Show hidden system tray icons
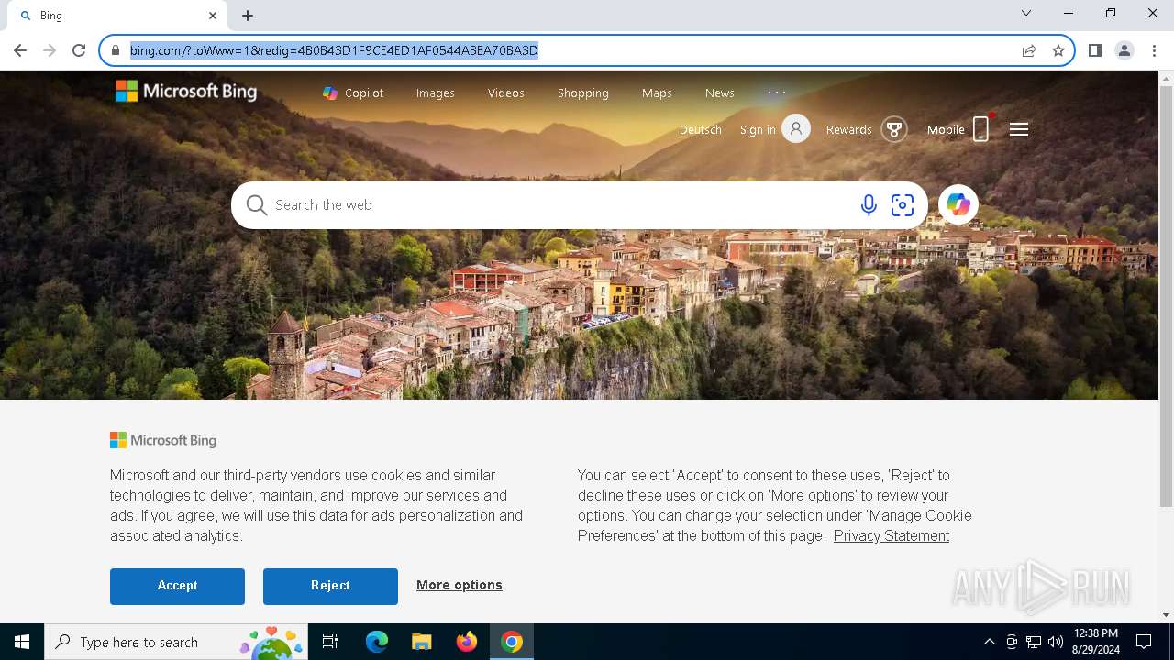This screenshot has height=660, width=1174. 989,642
